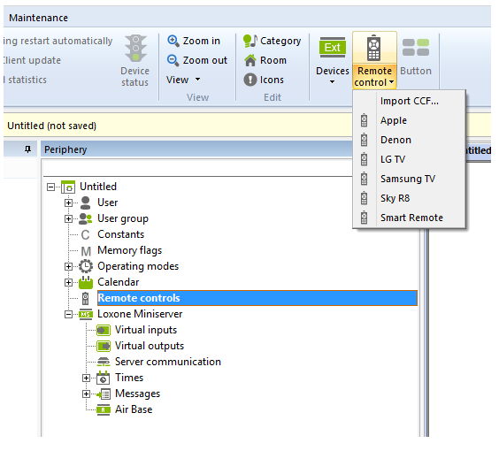Collapse the Untitled root node
The width and height of the screenshot is (499, 451).
click(50, 187)
